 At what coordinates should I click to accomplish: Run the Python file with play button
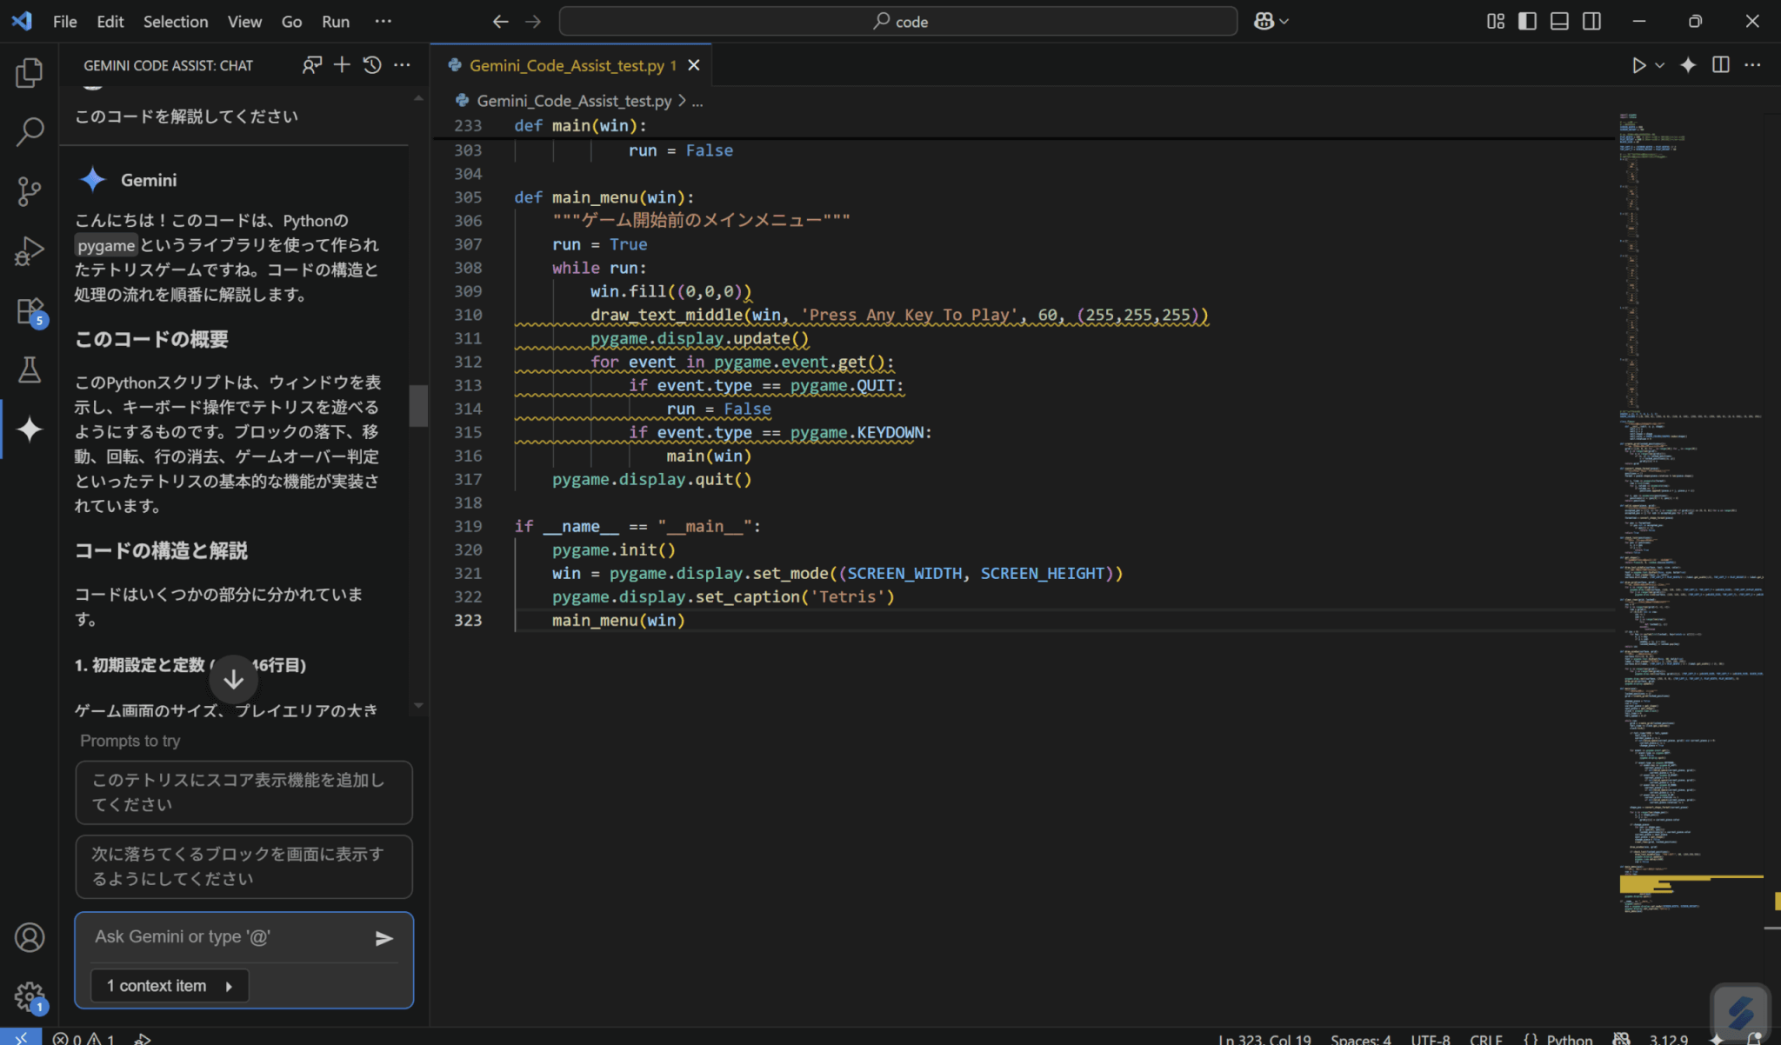[1638, 65]
